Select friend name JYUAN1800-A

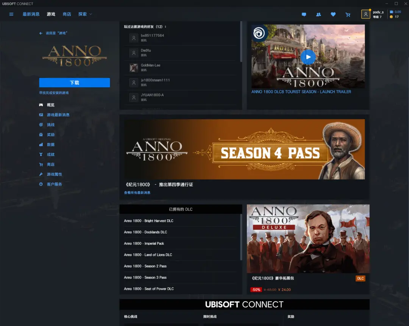pos(152,95)
